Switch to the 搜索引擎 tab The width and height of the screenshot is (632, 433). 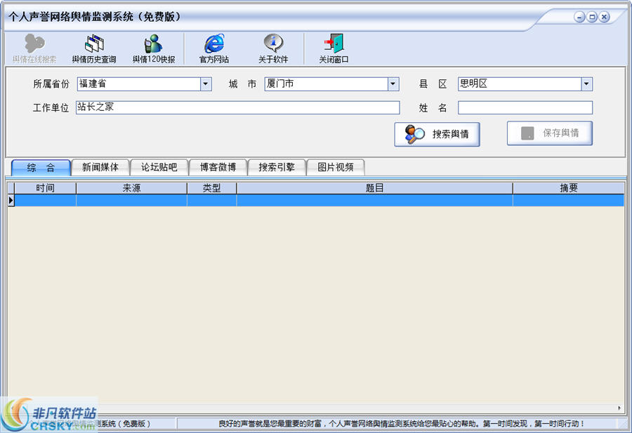pyautogui.click(x=277, y=167)
